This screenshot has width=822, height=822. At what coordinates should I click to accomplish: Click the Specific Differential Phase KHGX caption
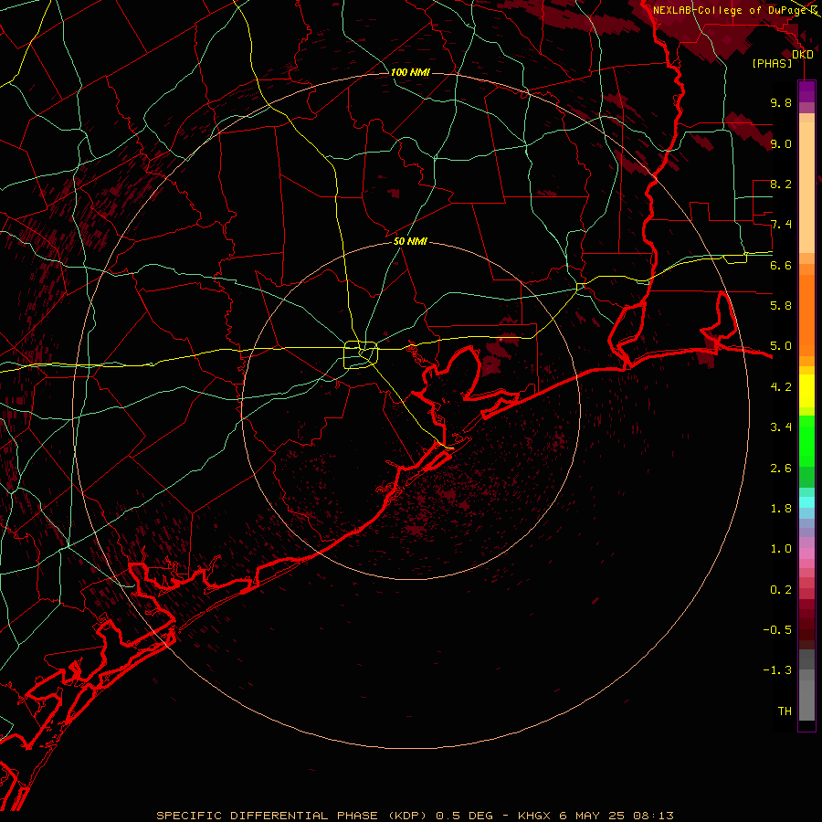[x=415, y=816]
